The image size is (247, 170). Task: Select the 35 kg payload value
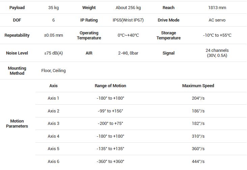tap(53, 7)
